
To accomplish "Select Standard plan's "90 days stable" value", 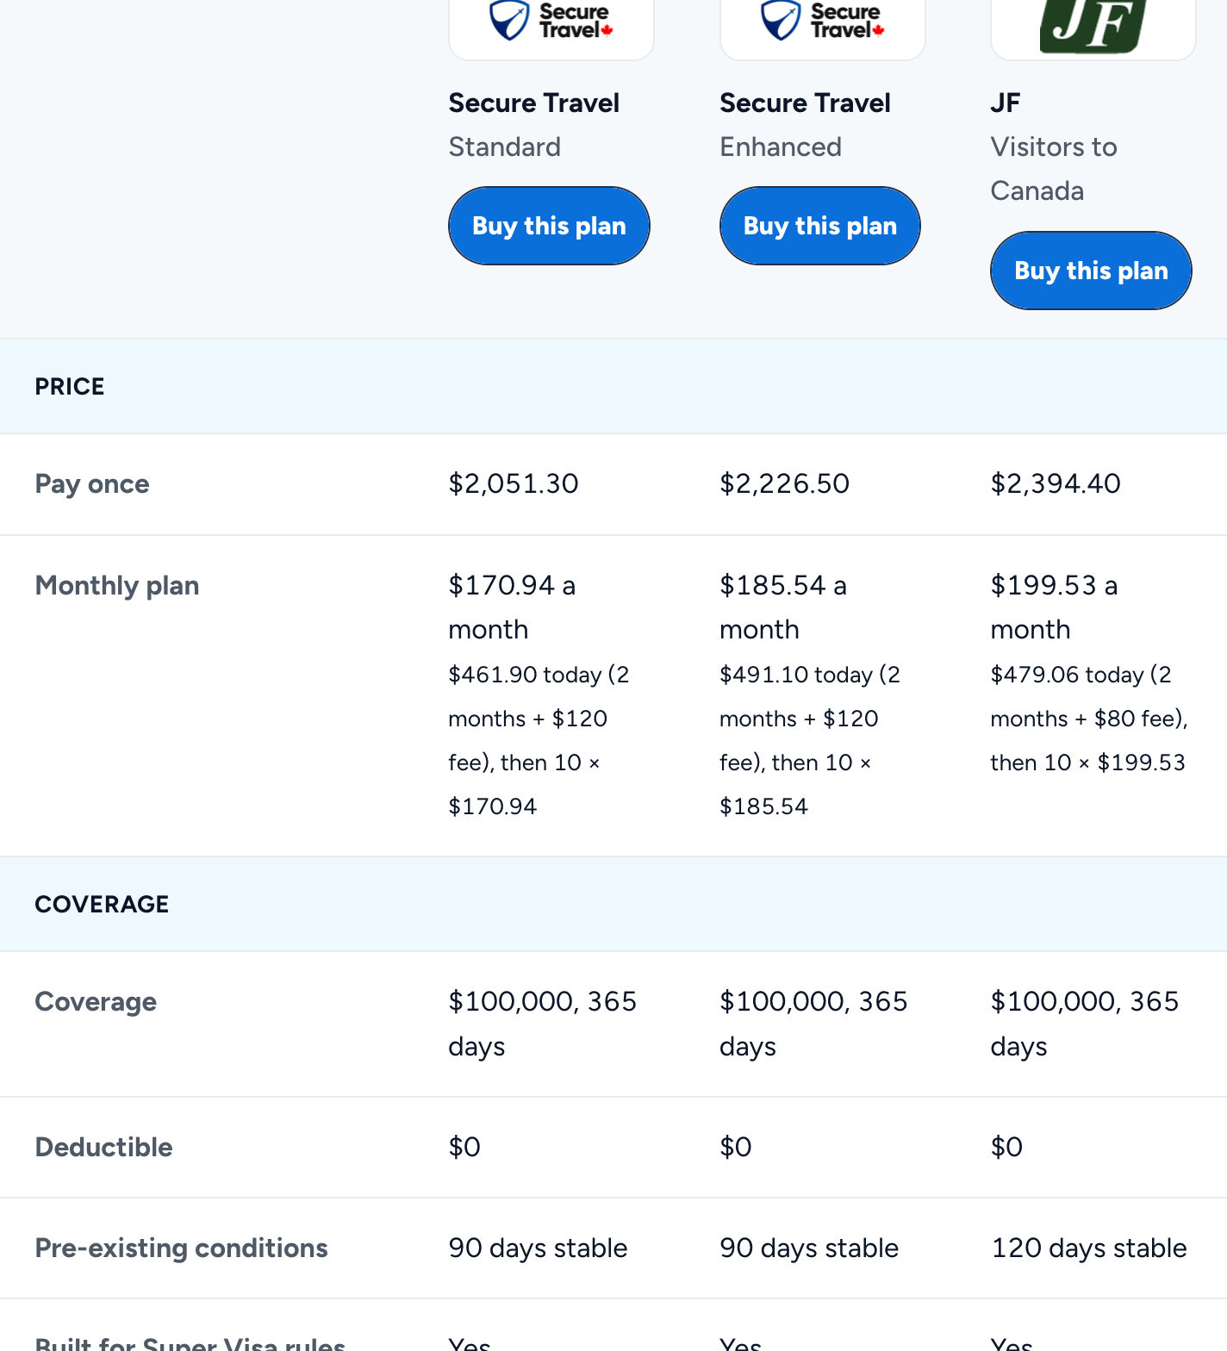I will [x=539, y=1248].
